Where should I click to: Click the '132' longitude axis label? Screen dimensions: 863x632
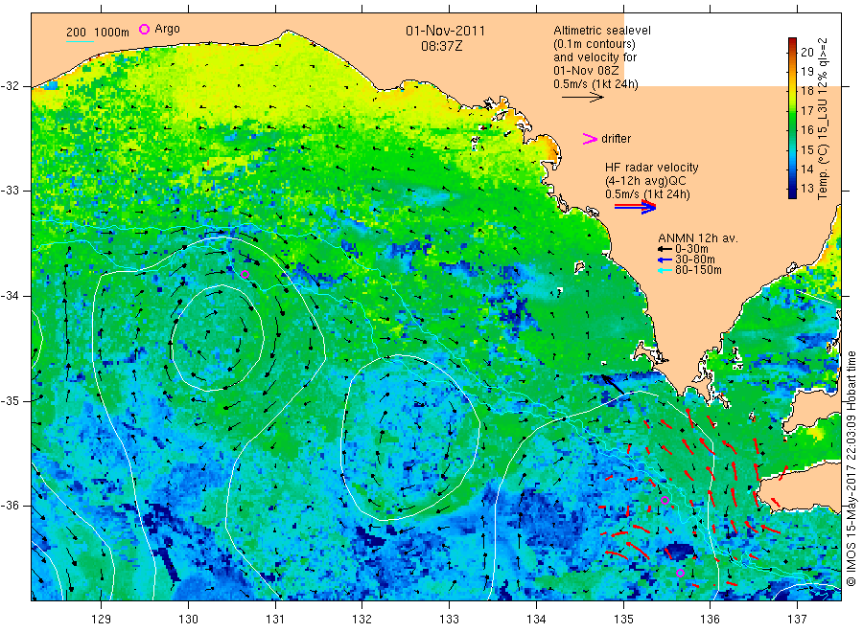[362, 620]
